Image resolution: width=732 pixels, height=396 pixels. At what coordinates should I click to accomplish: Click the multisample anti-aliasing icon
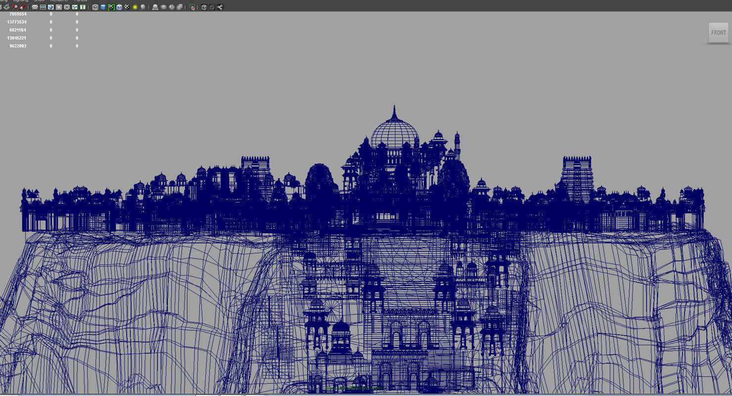(x=171, y=7)
